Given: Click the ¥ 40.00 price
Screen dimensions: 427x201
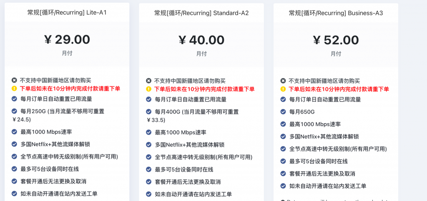Looking at the screenshot, I should pyautogui.click(x=201, y=40).
